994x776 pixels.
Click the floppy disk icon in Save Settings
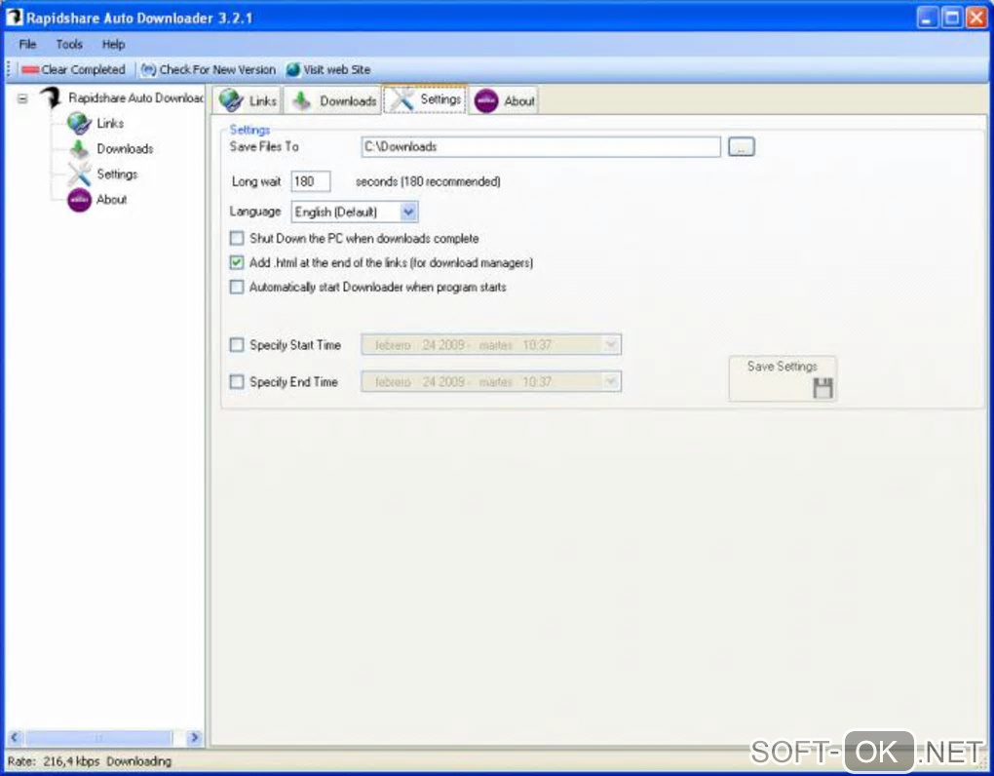(x=822, y=388)
